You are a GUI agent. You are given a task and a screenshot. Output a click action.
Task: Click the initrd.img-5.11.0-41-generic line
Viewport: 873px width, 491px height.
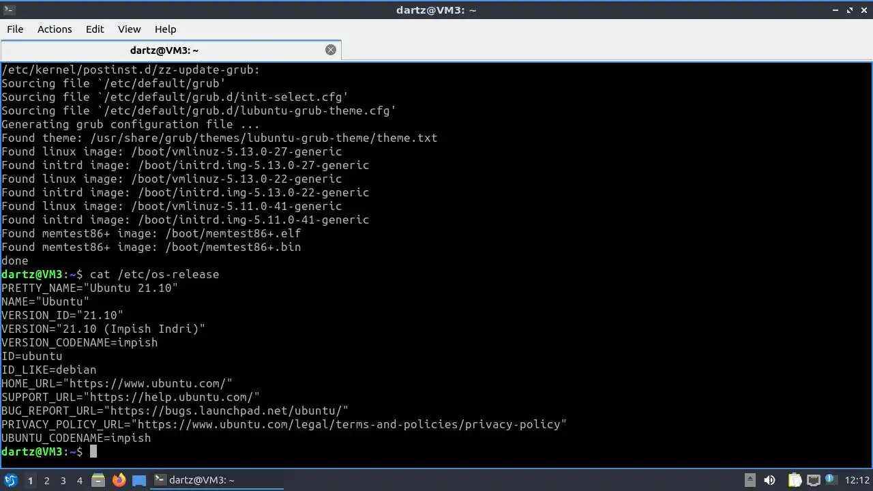pos(185,220)
